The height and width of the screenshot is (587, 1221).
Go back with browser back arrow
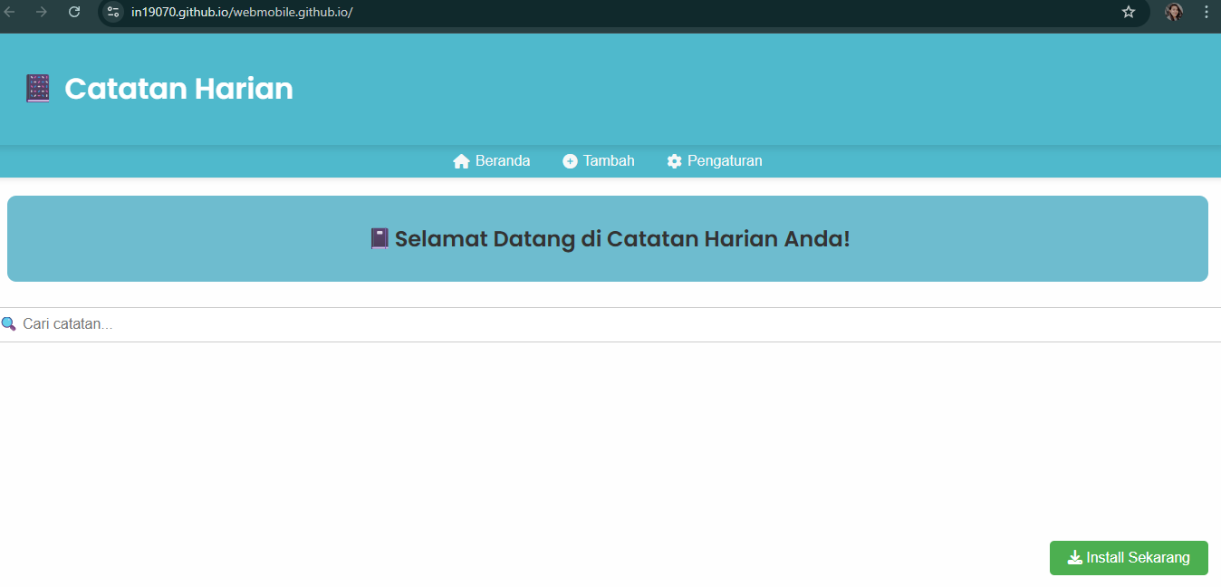(10, 12)
